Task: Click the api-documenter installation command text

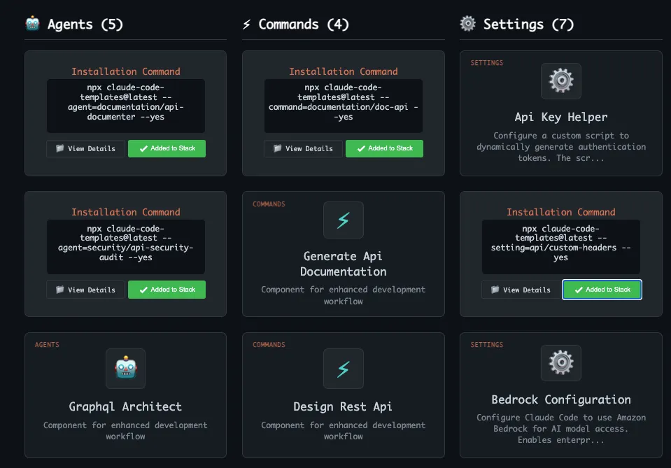Action: pyautogui.click(x=126, y=103)
